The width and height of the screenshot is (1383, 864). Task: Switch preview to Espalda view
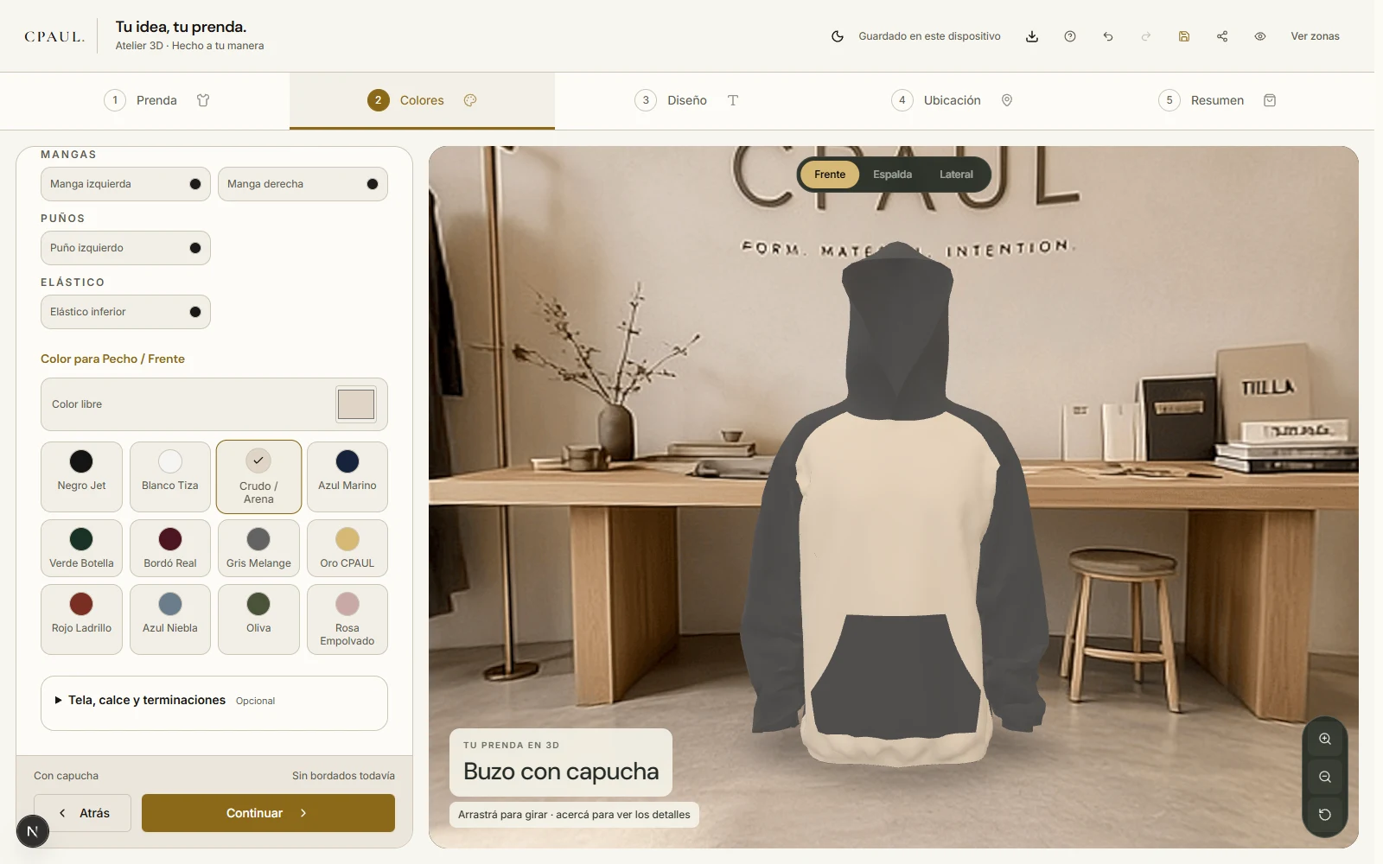[x=892, y=175]
